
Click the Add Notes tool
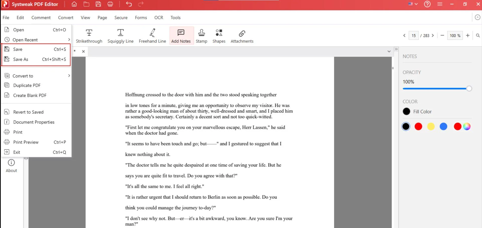click(181, 35)
